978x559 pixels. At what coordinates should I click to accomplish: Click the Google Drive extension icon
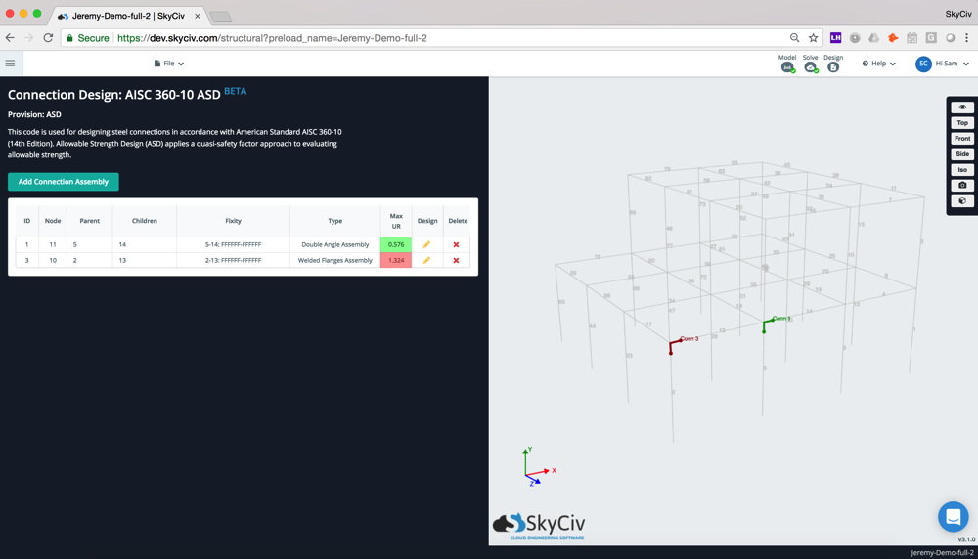pyautogui.click(x=873, y=38)
